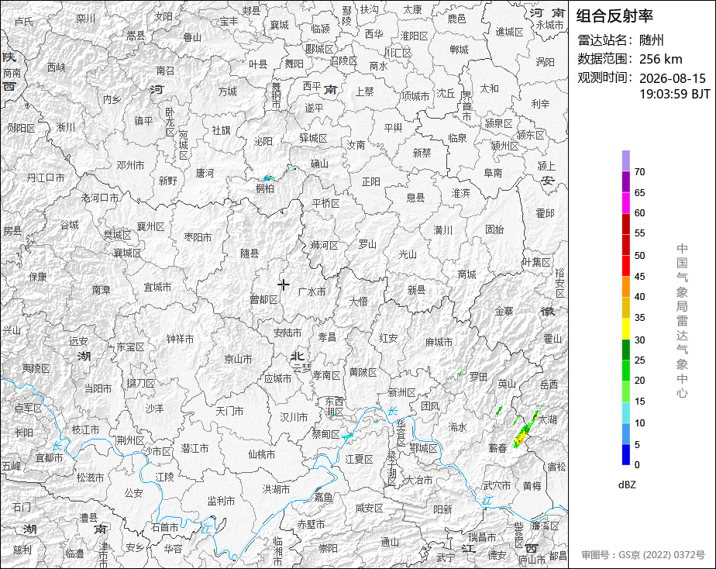The width and height of the screenshot is (716, 569).
Task: Click the blue-green radar echo above 桐柏
Action: [268, 178]
